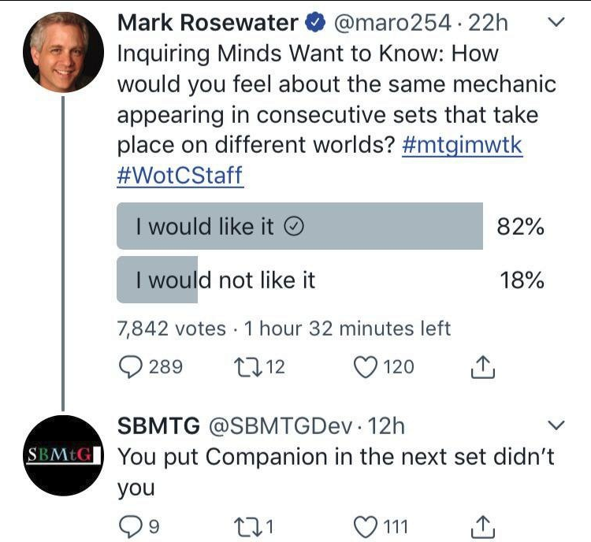Reply to the SBMTG Companion tweet
Image resolution: width=591 pixels, height=542 pixels.
[x=129, y=525]
